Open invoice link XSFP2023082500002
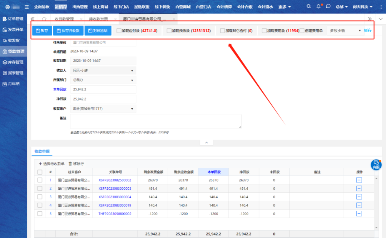The image size is (386, 238). pos(115,180)
